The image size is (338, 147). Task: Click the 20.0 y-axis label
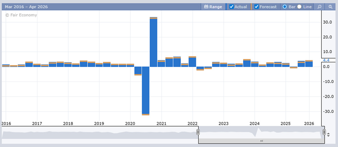coord(327,37)
